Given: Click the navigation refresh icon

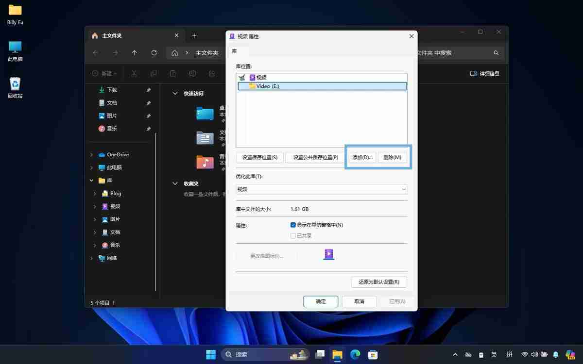Looking at the screenshot, I should coord(154,53).
